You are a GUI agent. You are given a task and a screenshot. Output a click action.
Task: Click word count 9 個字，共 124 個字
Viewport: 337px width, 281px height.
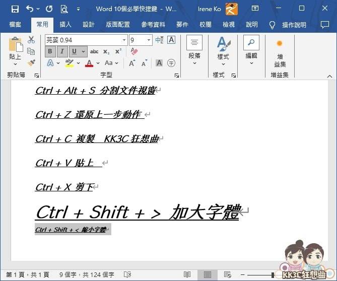[87, 274]
